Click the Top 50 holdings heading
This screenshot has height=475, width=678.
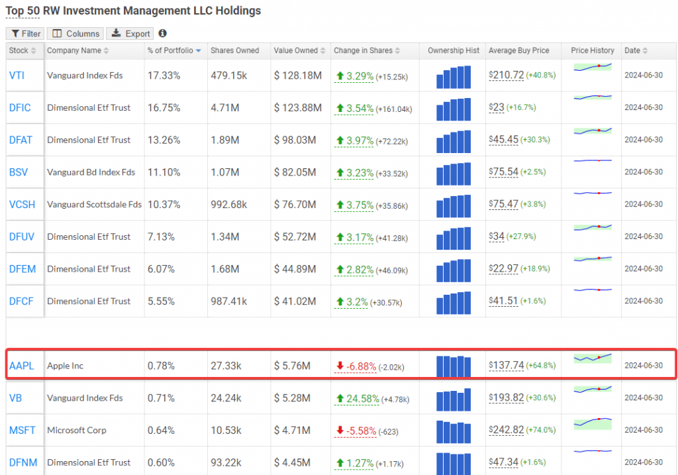pyautogui.click(x=133, y=11)
